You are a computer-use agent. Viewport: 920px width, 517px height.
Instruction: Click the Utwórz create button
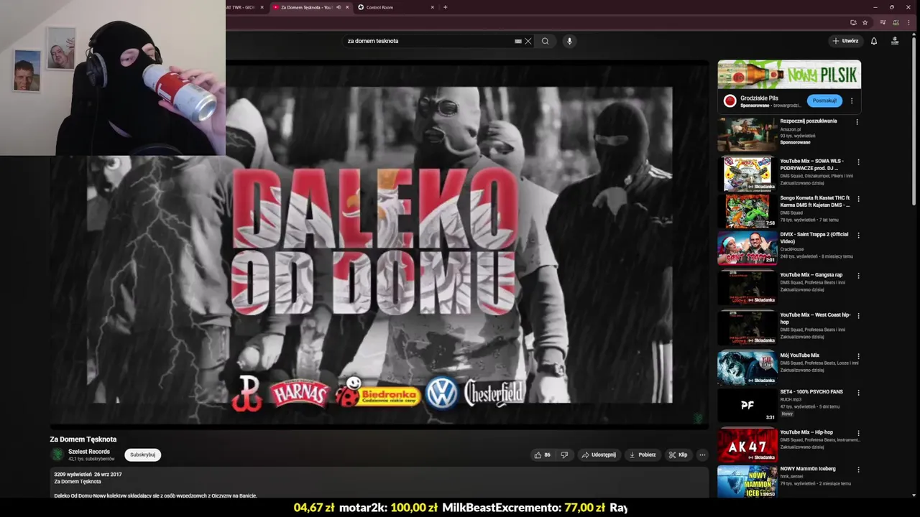845,41
